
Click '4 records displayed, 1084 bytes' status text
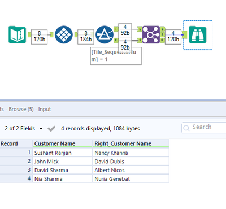click(100, 129)
